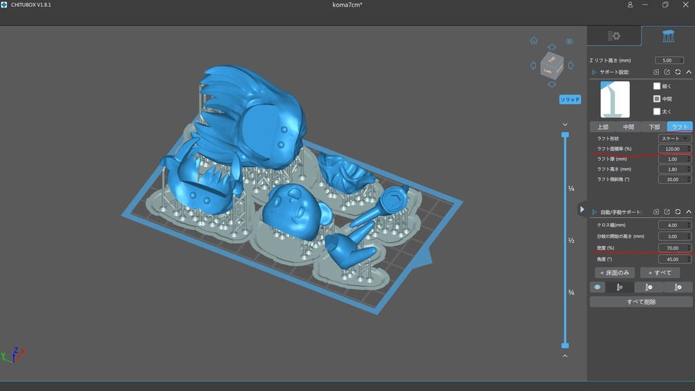Collapse the サポート設定 section
Screen dimensions: 695x391
[689, 72]
